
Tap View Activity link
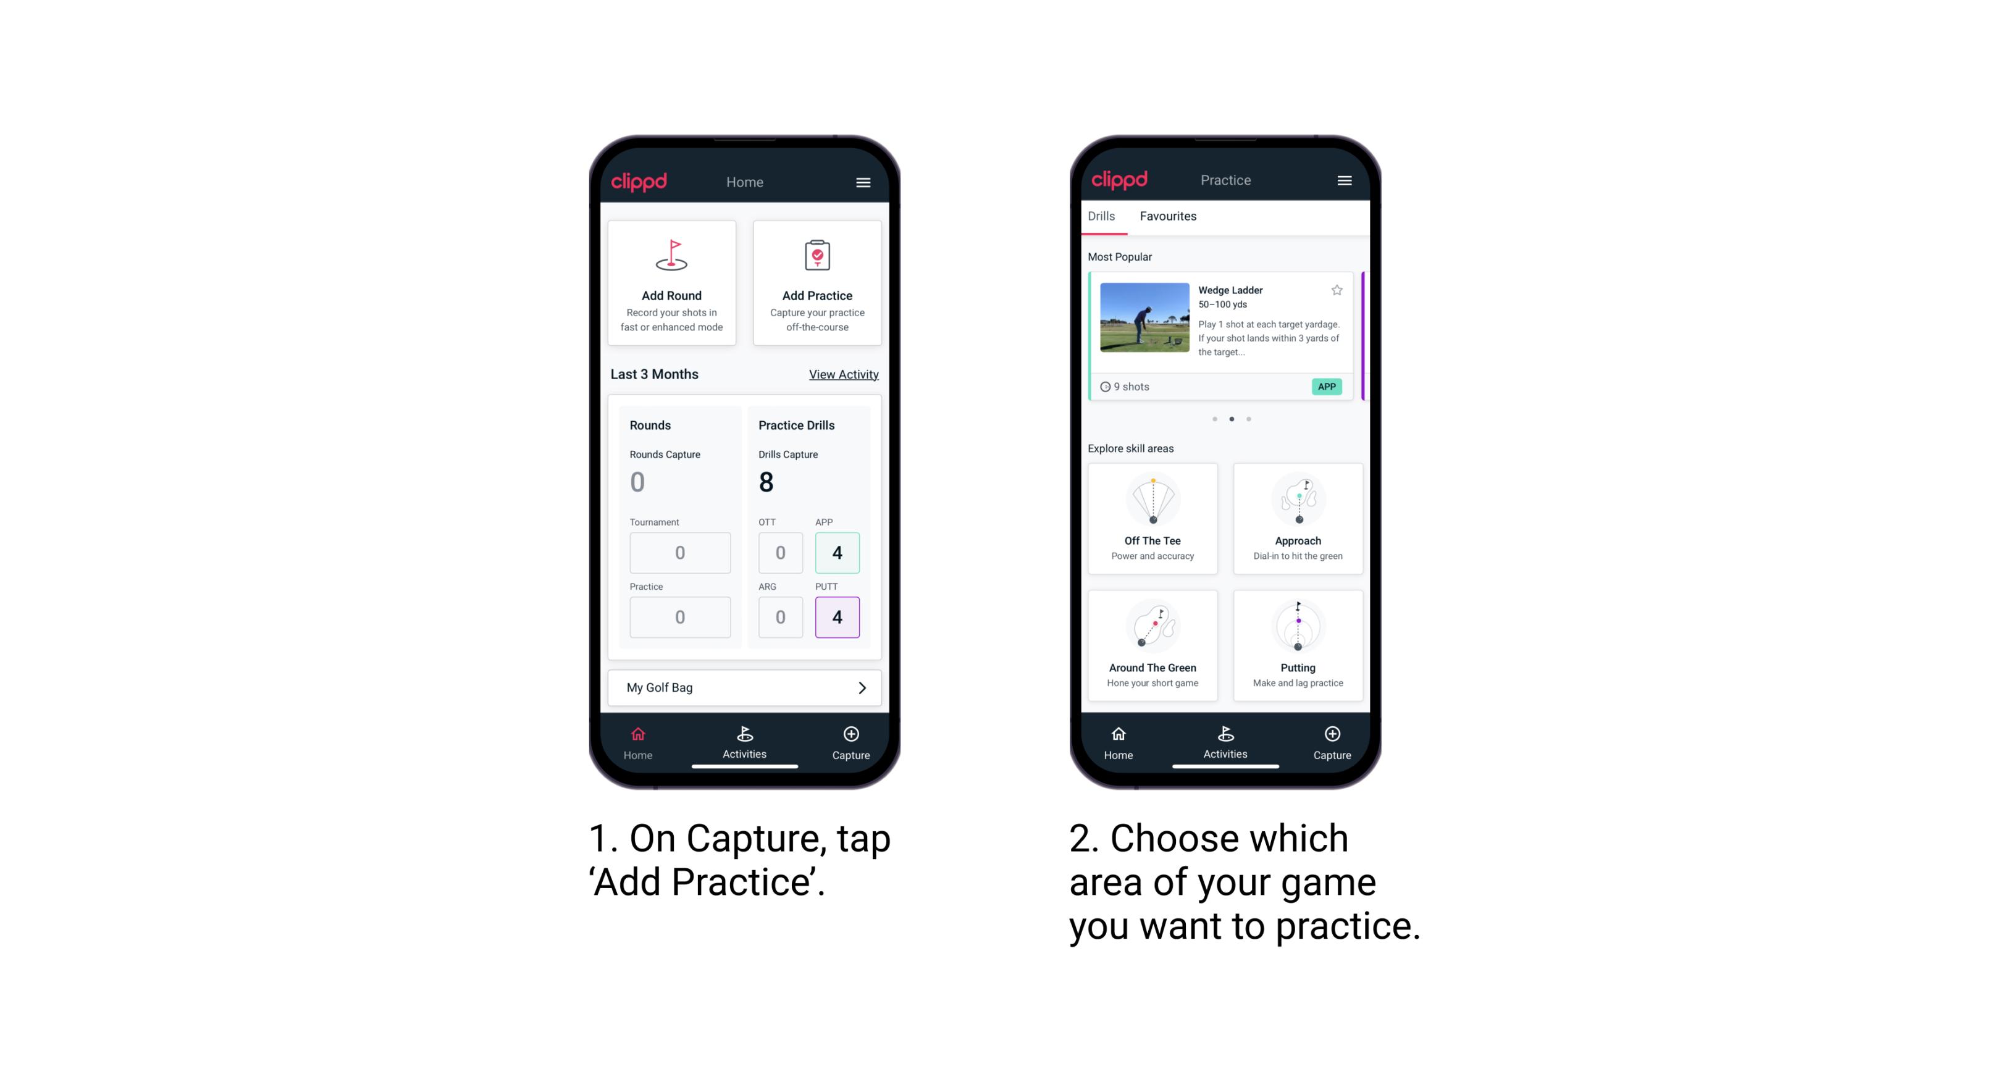[x=841, y=374]
